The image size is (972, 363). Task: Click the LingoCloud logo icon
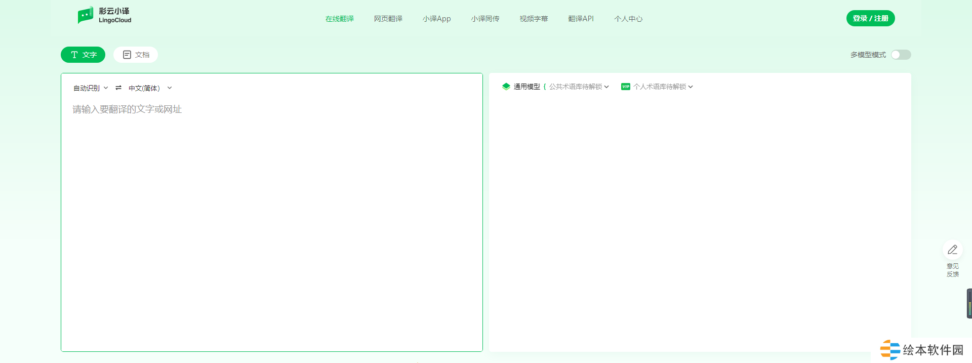pos(85,15)
